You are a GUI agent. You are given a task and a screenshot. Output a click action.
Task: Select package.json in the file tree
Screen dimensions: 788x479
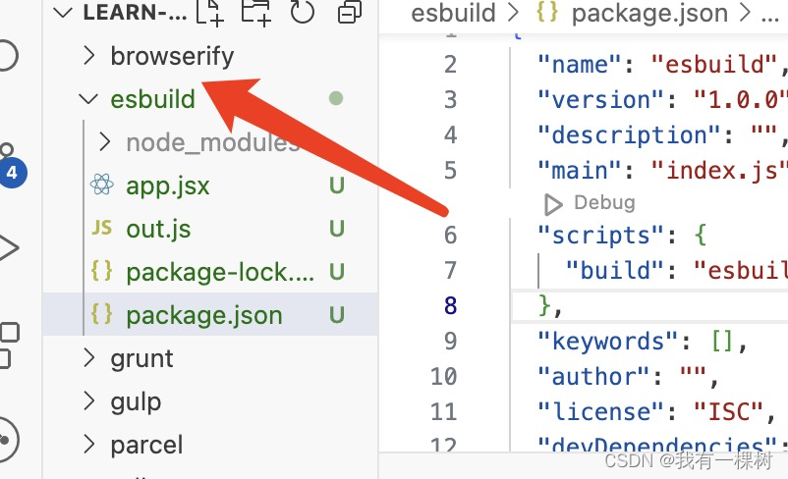coord(210,315)
